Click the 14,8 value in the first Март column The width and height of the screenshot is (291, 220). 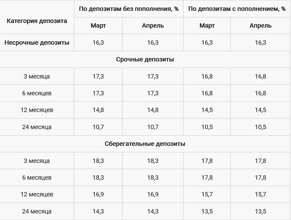tap(98, 110)
